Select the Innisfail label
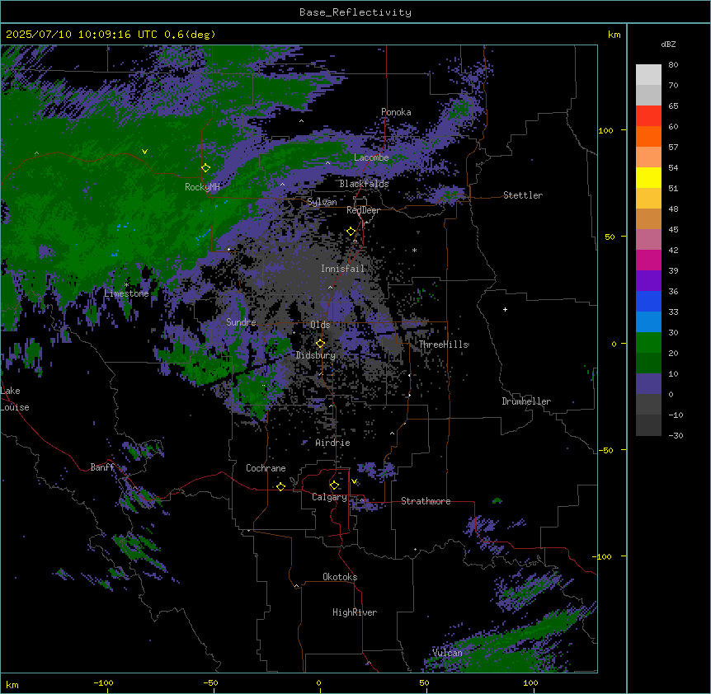The width and height of the screenshot is (711, 694). point(342,269)
